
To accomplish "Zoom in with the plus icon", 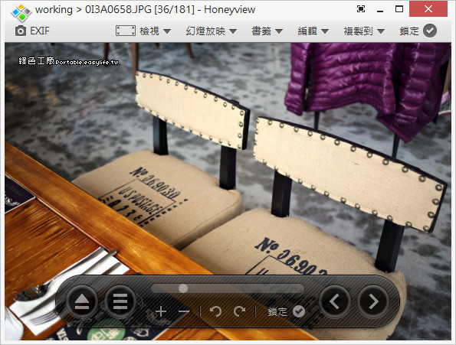I will [161, 311].
